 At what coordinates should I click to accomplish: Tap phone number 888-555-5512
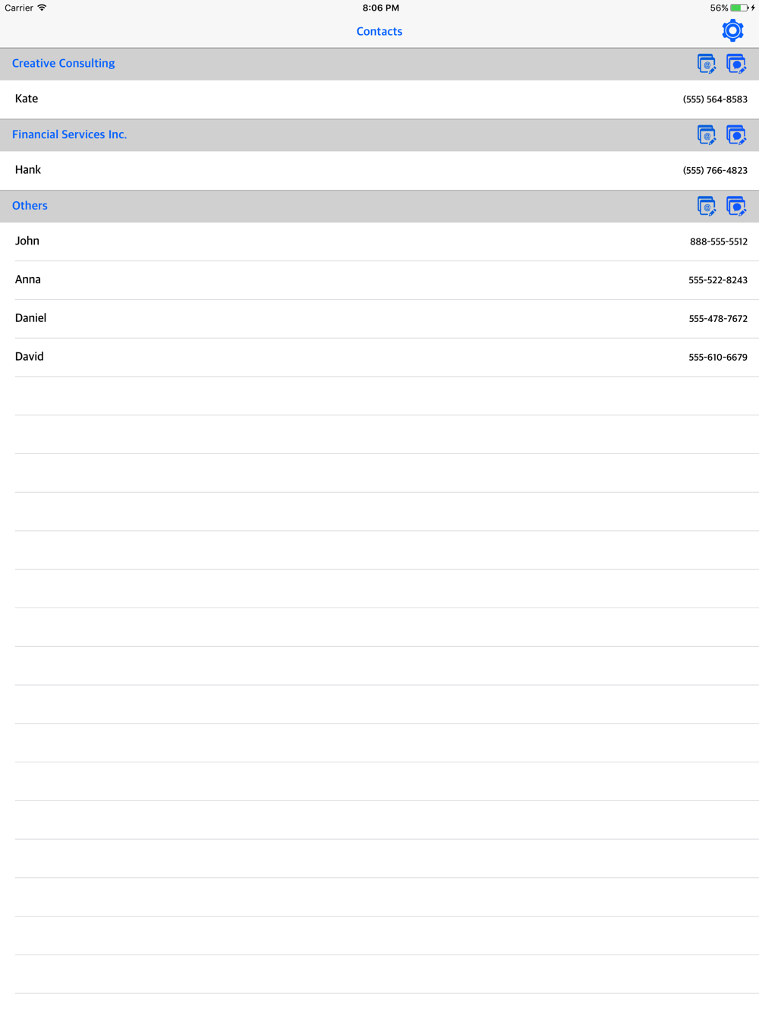(719, 241)
